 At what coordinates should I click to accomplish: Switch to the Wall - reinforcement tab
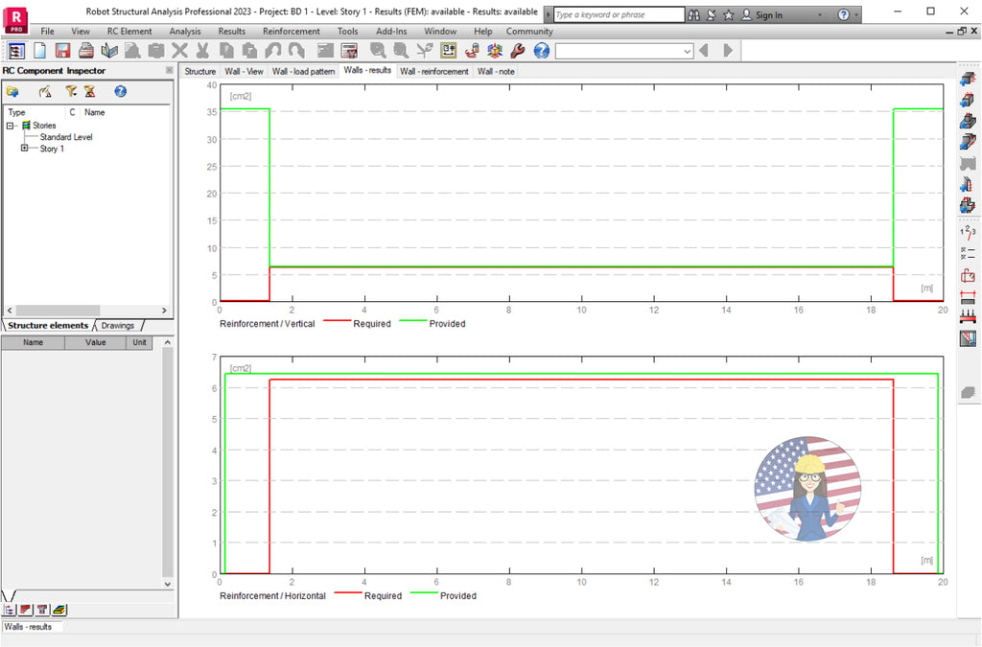433,71
